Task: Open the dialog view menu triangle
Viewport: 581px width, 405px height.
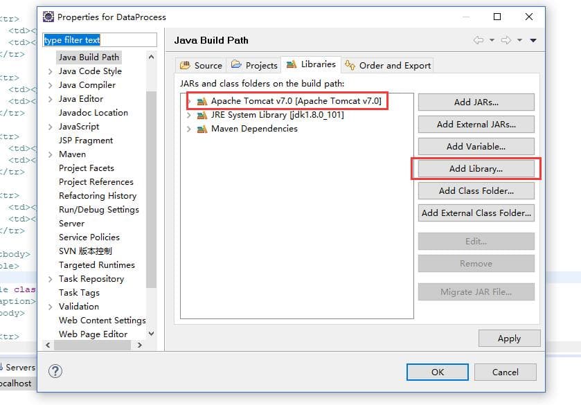Action: (533, 40)
